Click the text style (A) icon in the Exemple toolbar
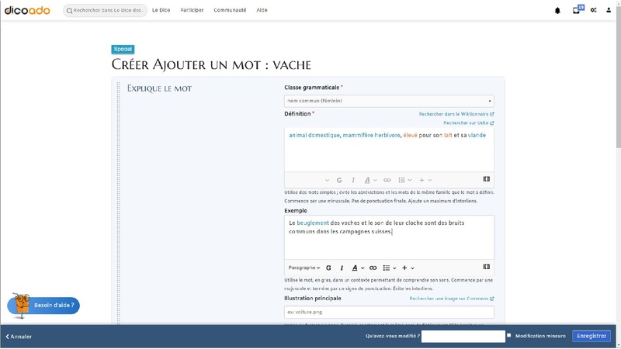This screenshot has width=621, height=349. pos(355,268)
